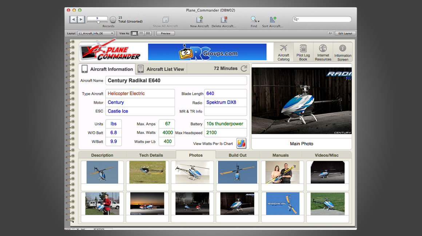Go to the previous record arrow
This screenshot has width=422, height=236.
click(73, 19)
